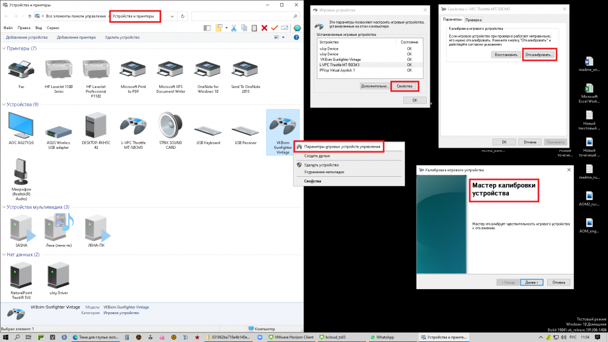Open the address bar history dropdown

click(x=172, y=16)
